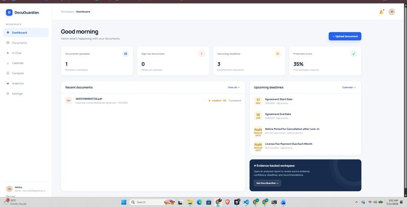Open Microsoft Edge from the taskbar
Screen dimensions: 407x207
click(x=199, y=202)
